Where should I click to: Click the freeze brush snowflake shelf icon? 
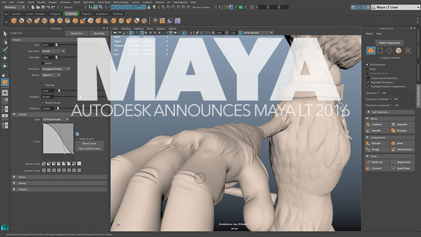(155, 20)
